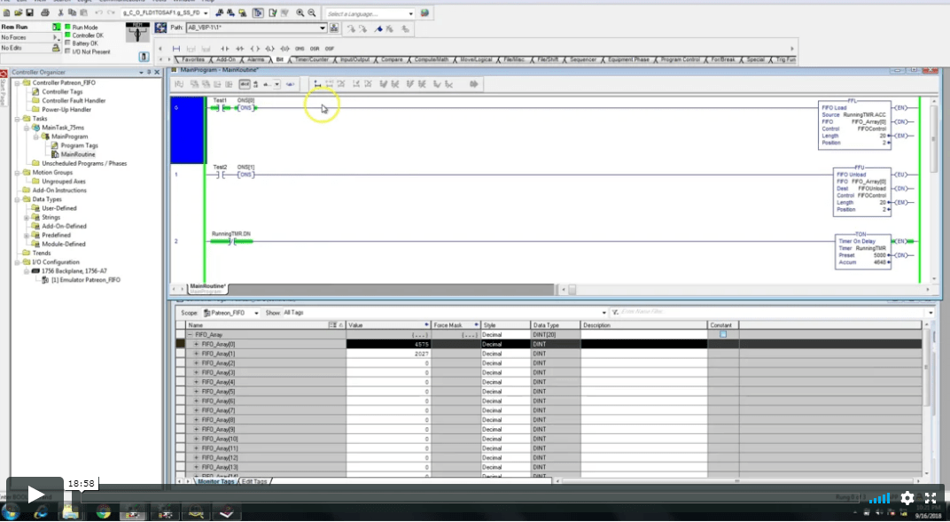This screenshot has width=950, height=522.
Task: Sort tags by the Name column header
Action: coord(263,325)
